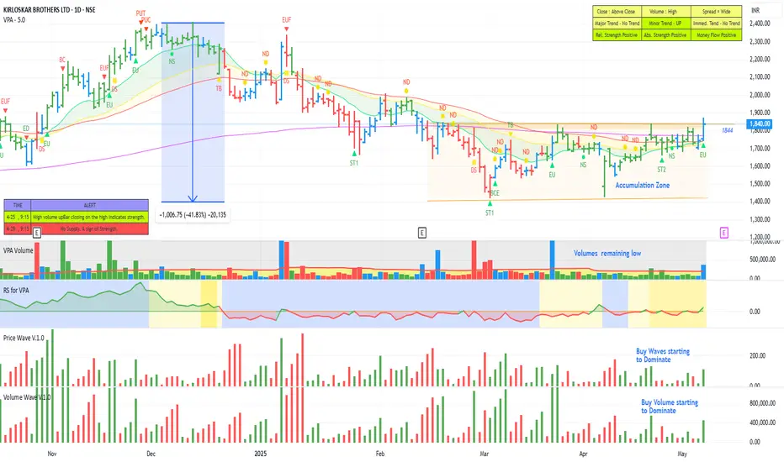Click the TIME header in the alert table
This screenshot has width=784, height=462.
coord(18,205)
